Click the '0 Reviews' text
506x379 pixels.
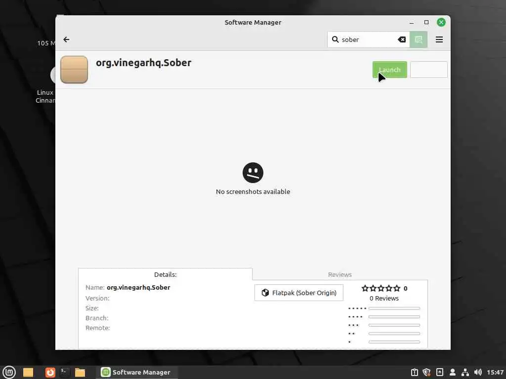tap(384, 298)
